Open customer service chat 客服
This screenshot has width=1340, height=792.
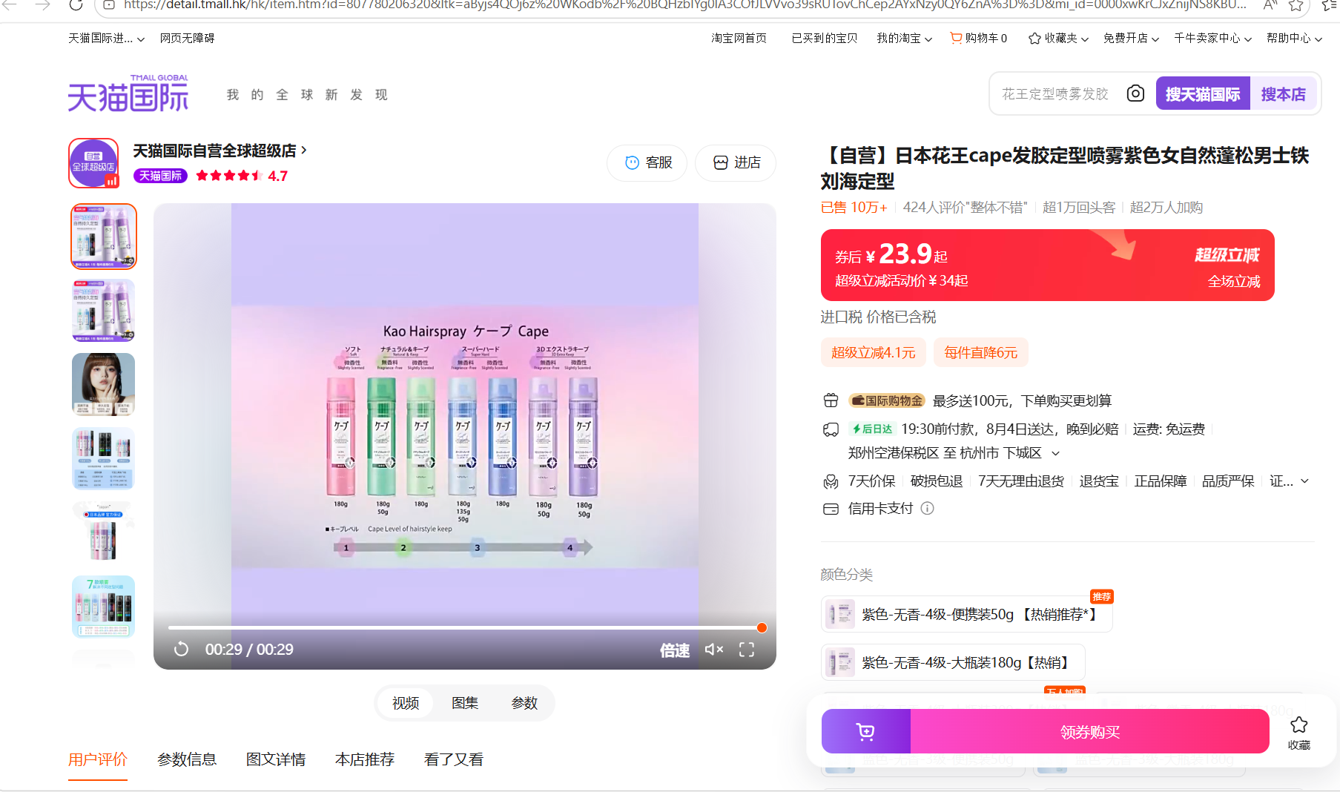pyautogui.click(x=647, y=163)
